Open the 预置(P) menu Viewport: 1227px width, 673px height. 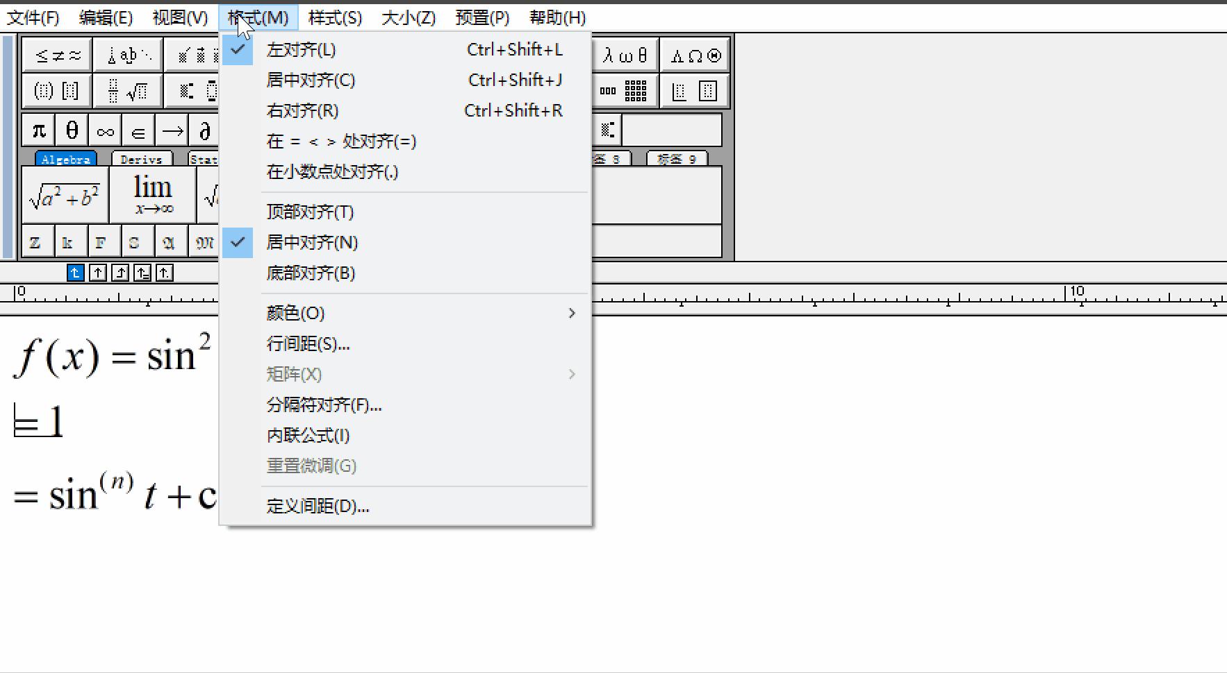point(482,18)
